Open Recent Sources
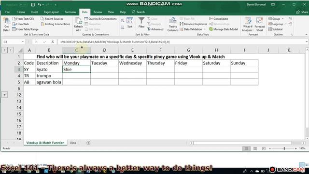 pyautogui.click(x=52, y=19)
